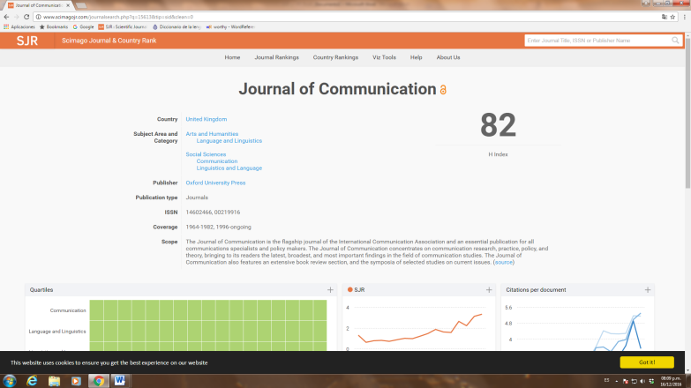Open Microsoft Word from the taskbar

coord(119,381)
